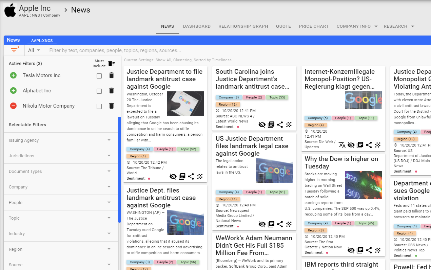Expand the Document Types filter

61,171
